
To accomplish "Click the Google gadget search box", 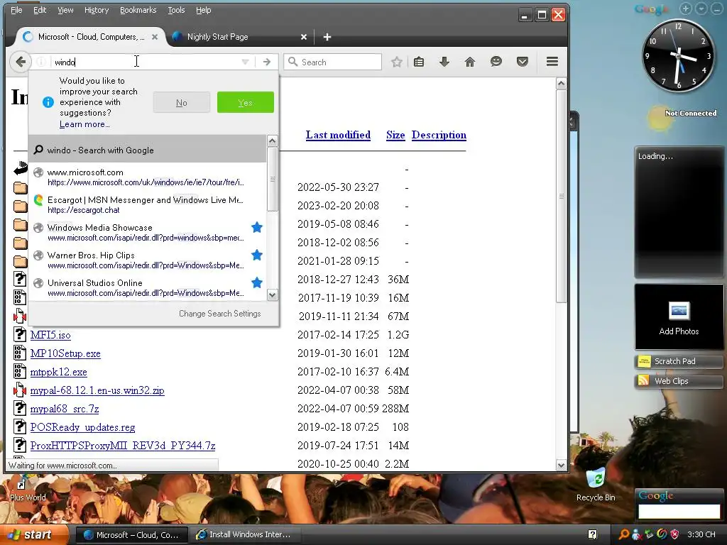I will pyautogui.click(x=679, y=512).
